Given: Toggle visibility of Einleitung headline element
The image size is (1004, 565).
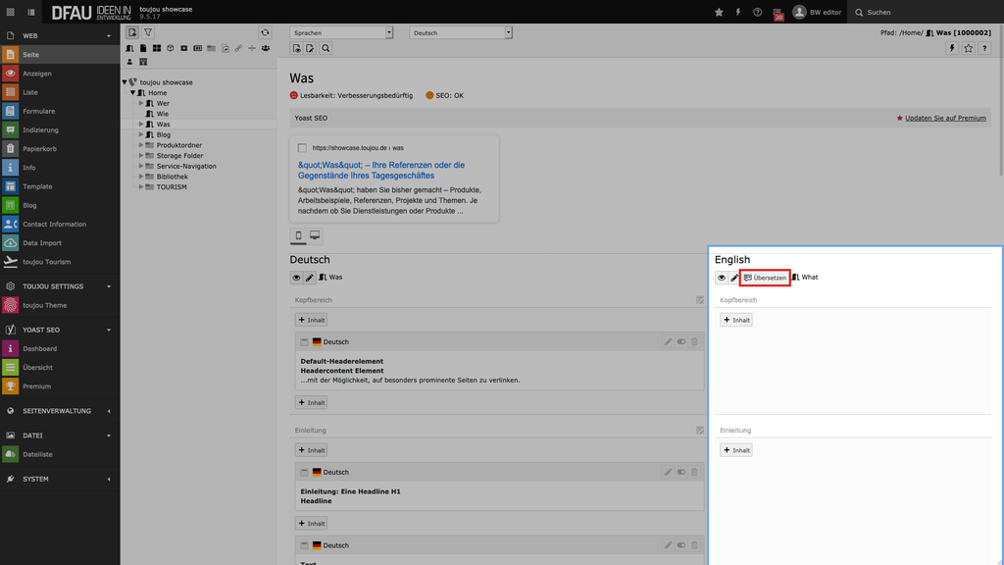Looking at the screenshot, I should [681, 472].
